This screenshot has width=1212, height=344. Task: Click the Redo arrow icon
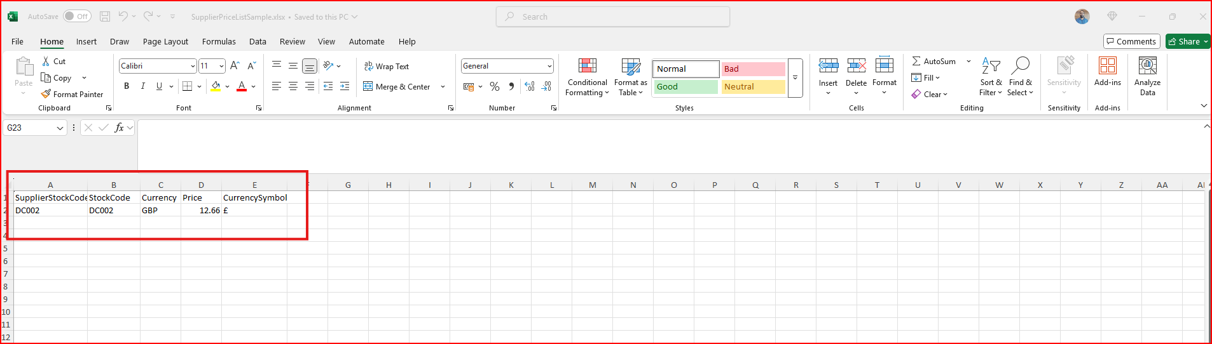tap(148, 17)
